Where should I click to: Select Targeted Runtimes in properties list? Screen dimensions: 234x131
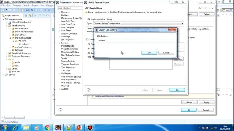click(x=70, y=64)
